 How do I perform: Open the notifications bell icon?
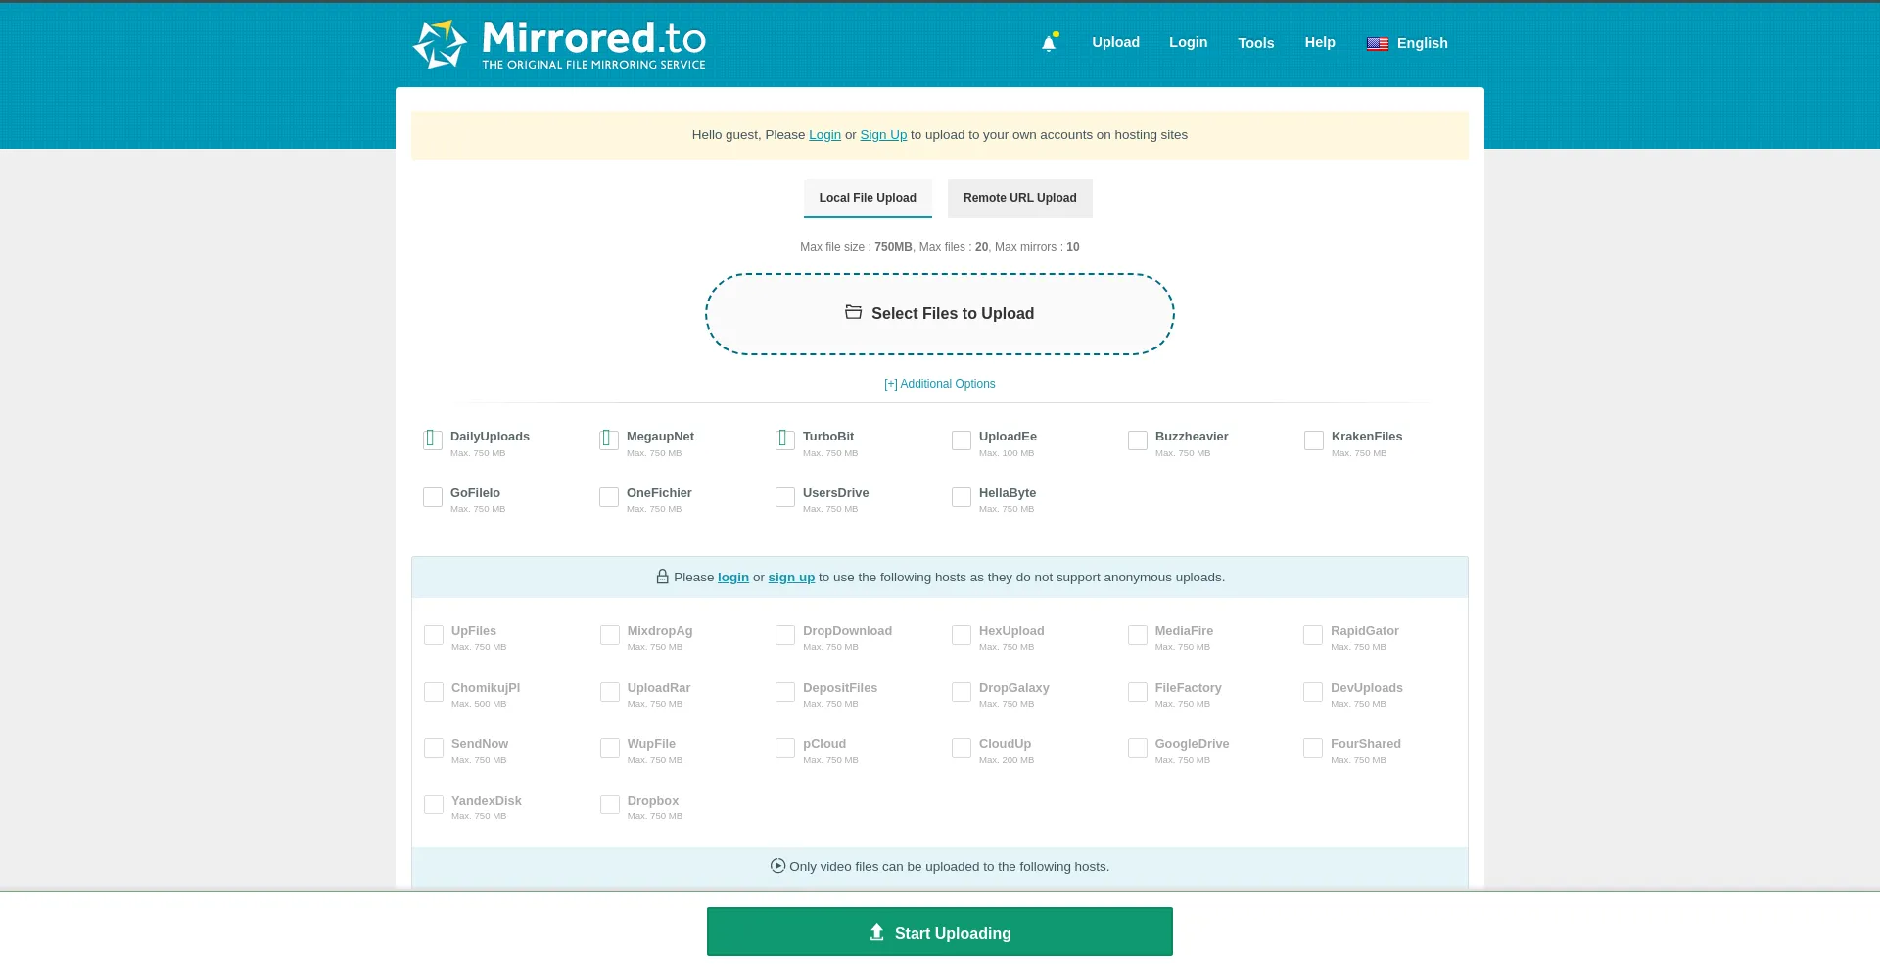click(x=1049, y=43)
